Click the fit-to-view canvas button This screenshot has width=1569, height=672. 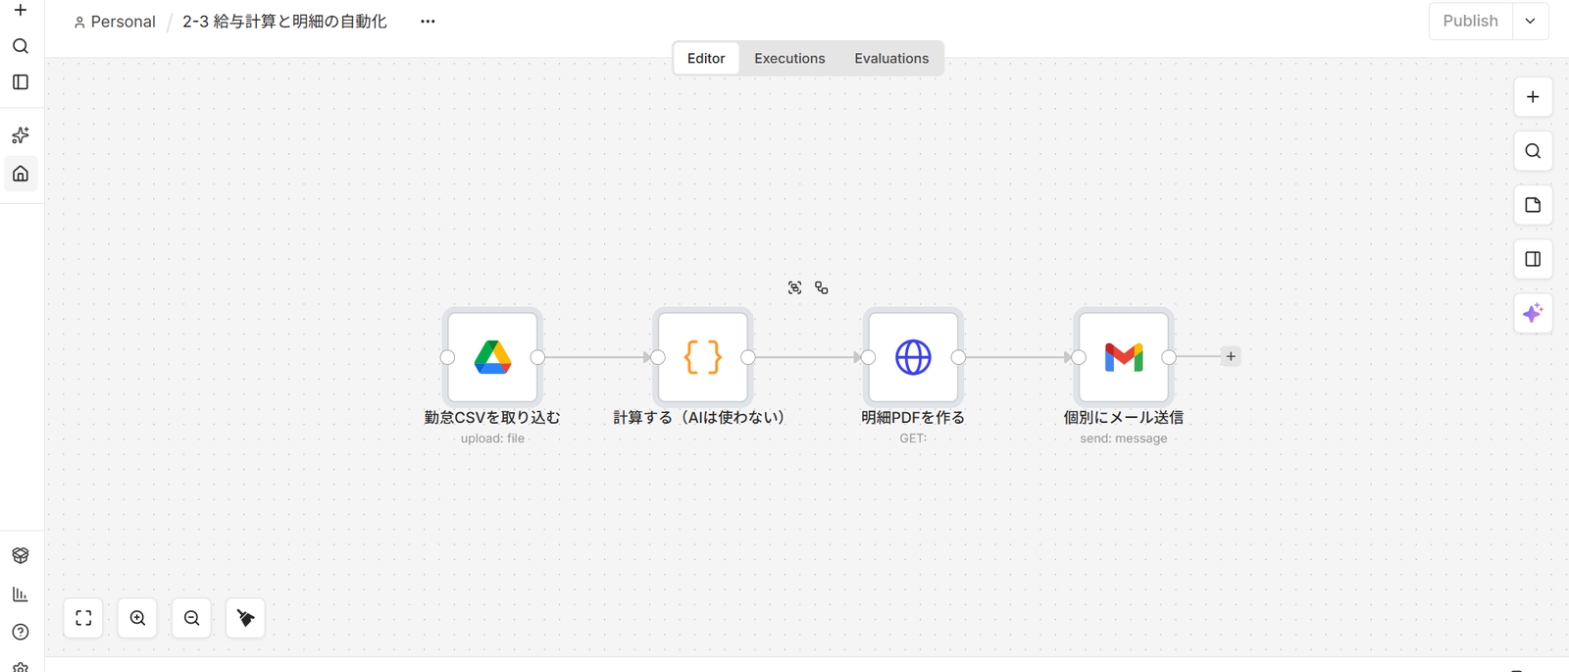(83, 618)
